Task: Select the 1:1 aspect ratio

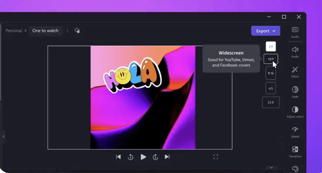Action: 271,46
